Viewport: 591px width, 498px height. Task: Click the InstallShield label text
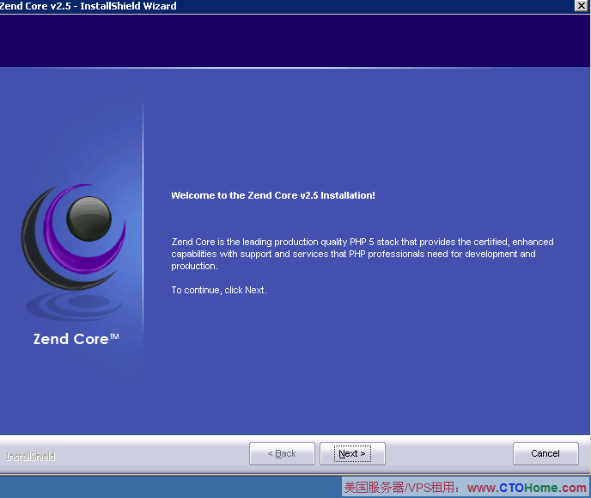31,457
